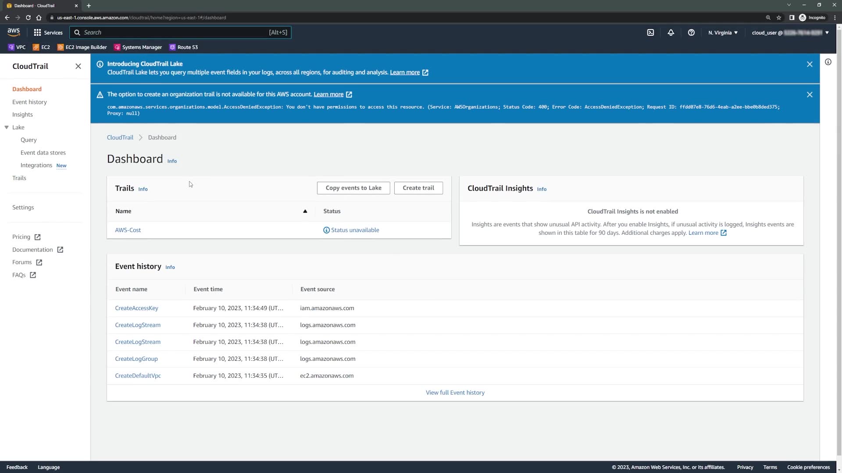The image size is (842, 473).
Task: Open the notifications bell icon
Action: click(671, 32)
